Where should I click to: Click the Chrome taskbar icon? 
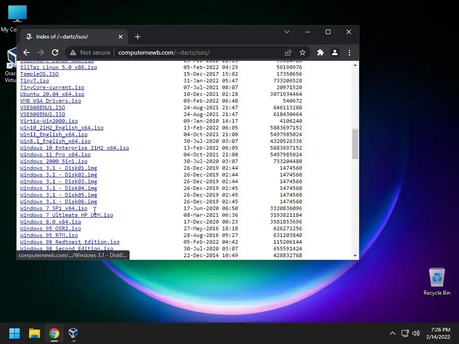(x=54, y=333)
